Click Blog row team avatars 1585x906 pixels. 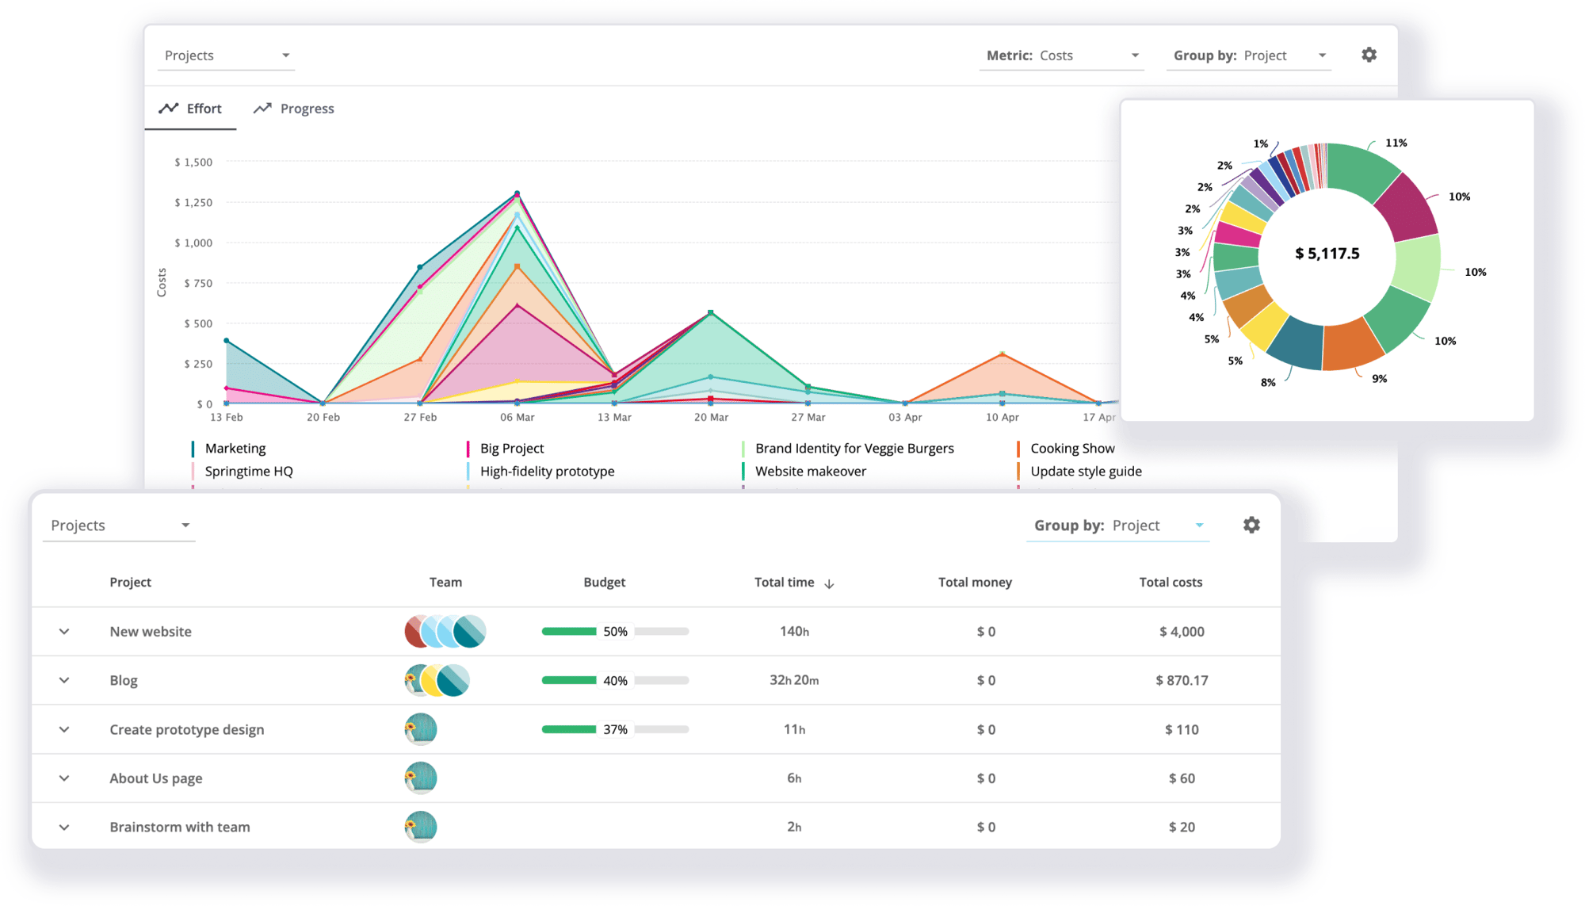point(437,680)
